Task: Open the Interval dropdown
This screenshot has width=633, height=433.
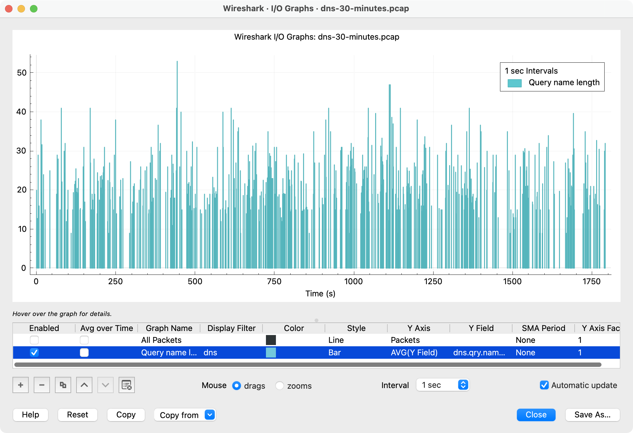Action: coord(463,385)
